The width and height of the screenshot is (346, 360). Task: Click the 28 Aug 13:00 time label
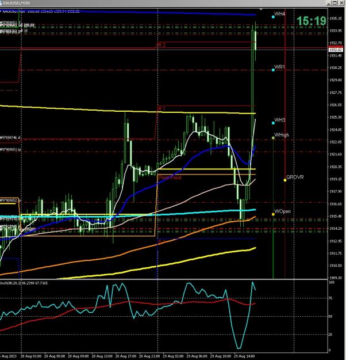[x=102, y=356]
